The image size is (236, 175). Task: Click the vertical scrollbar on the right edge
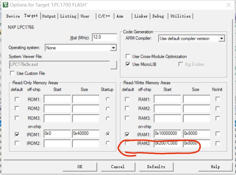tap(234, 87)
